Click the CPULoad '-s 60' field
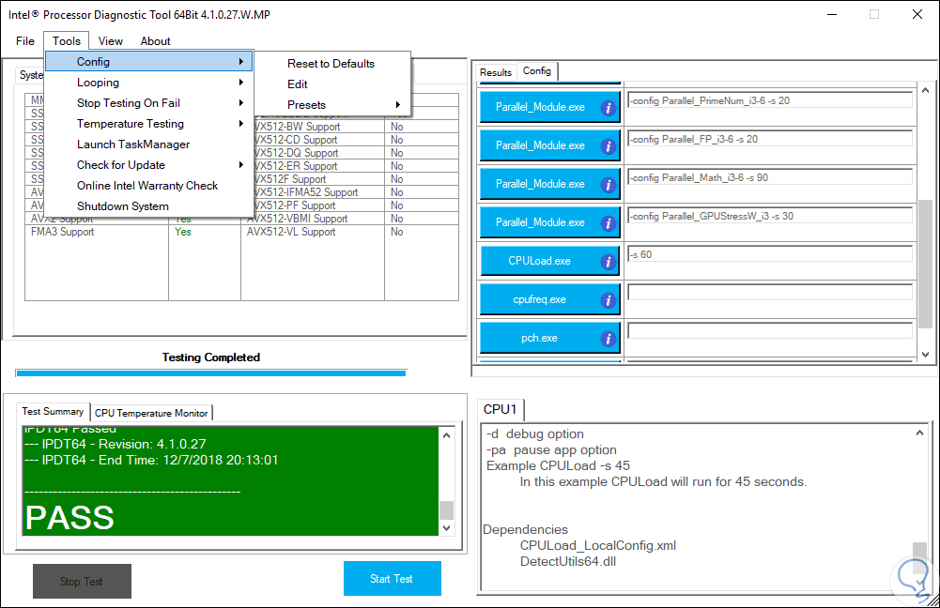The image size is (940, 608). tap(770, 254)
